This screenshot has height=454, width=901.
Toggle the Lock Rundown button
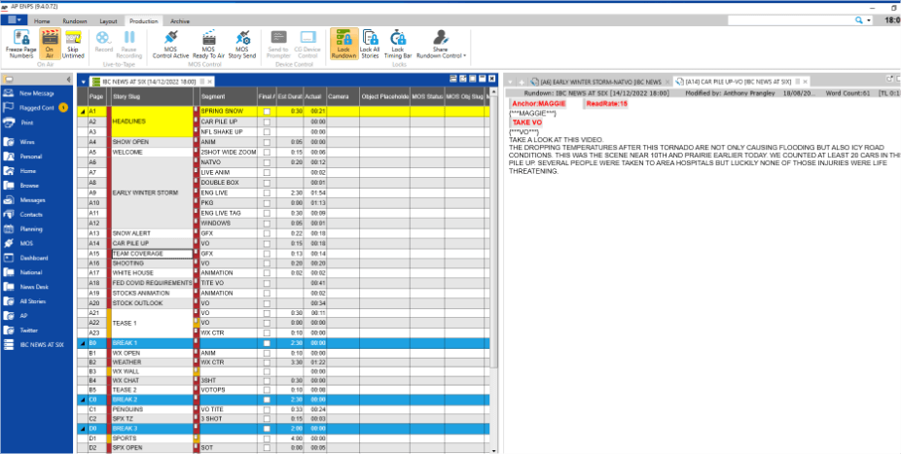[x=343, y=45]
